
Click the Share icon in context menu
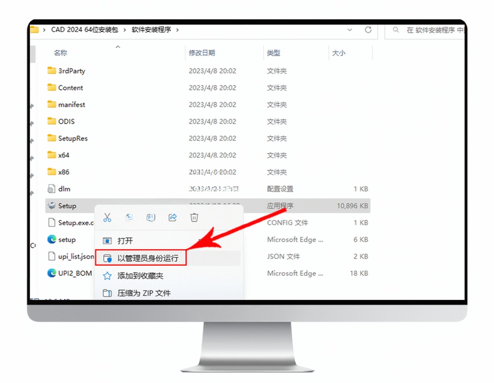172,217
